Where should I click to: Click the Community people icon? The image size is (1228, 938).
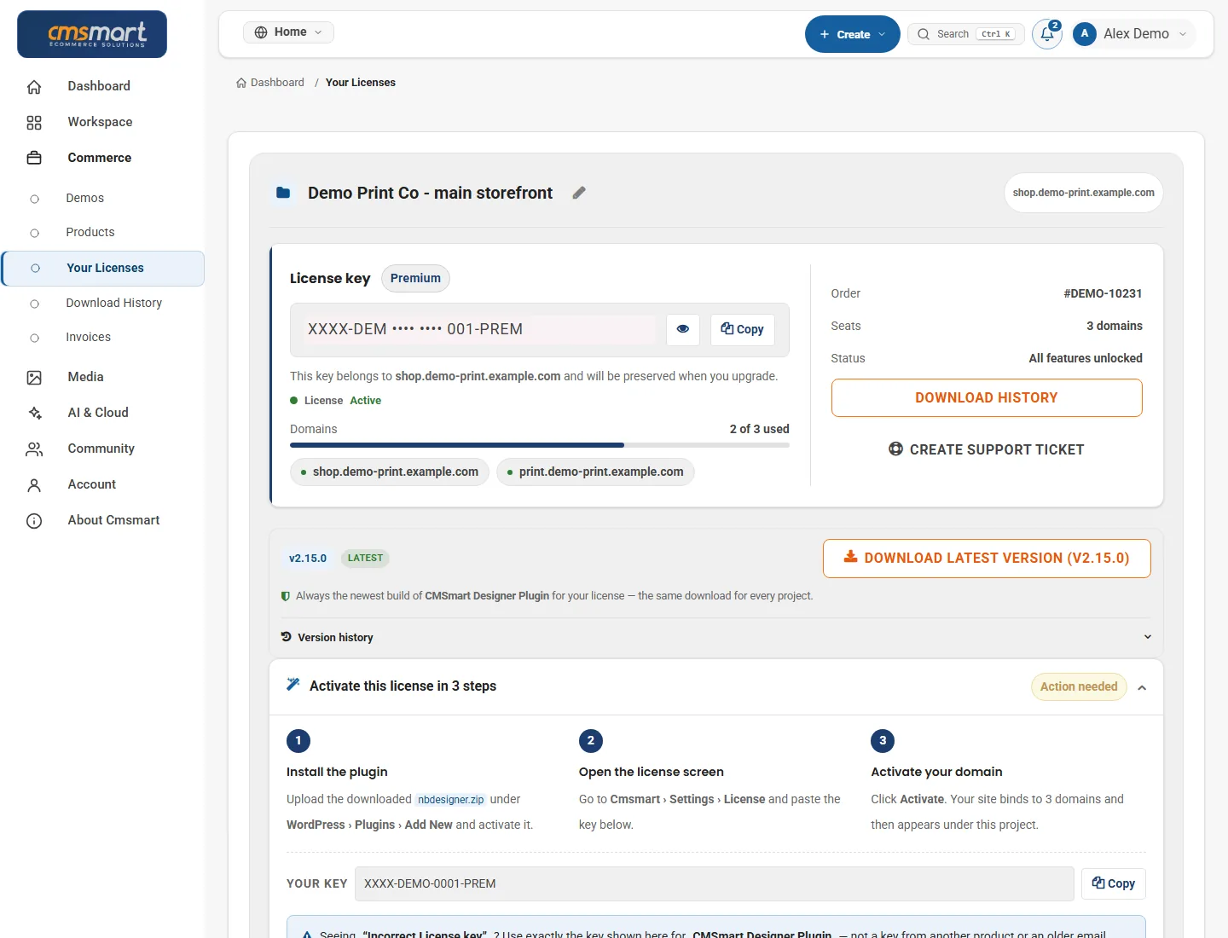34,449
